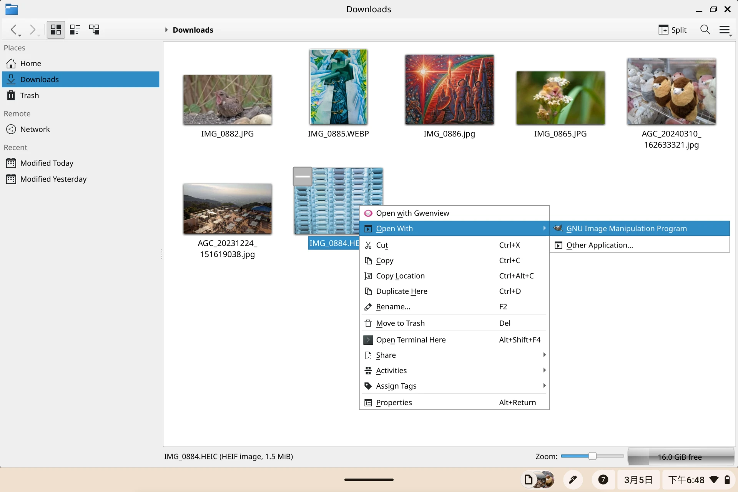Viewport: 738px width, 492px height.
Task: Deselect IMG_0884 using the minus toggle
Action: 303,176
